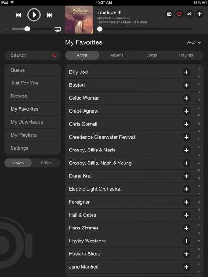Add Crosby, Stills & Nash plus icon
Screen dimensions: 208x277
pos(186,150)
